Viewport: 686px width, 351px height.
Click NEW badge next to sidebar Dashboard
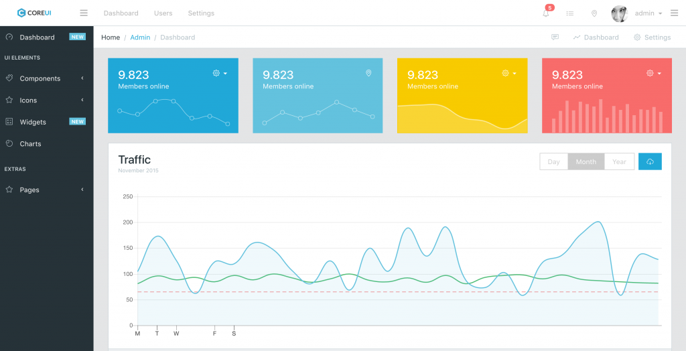(x=78, y=37)
